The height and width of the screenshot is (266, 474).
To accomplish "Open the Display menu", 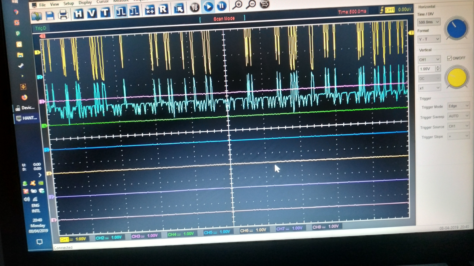I will pyautogui.click(x=85, y=3).
